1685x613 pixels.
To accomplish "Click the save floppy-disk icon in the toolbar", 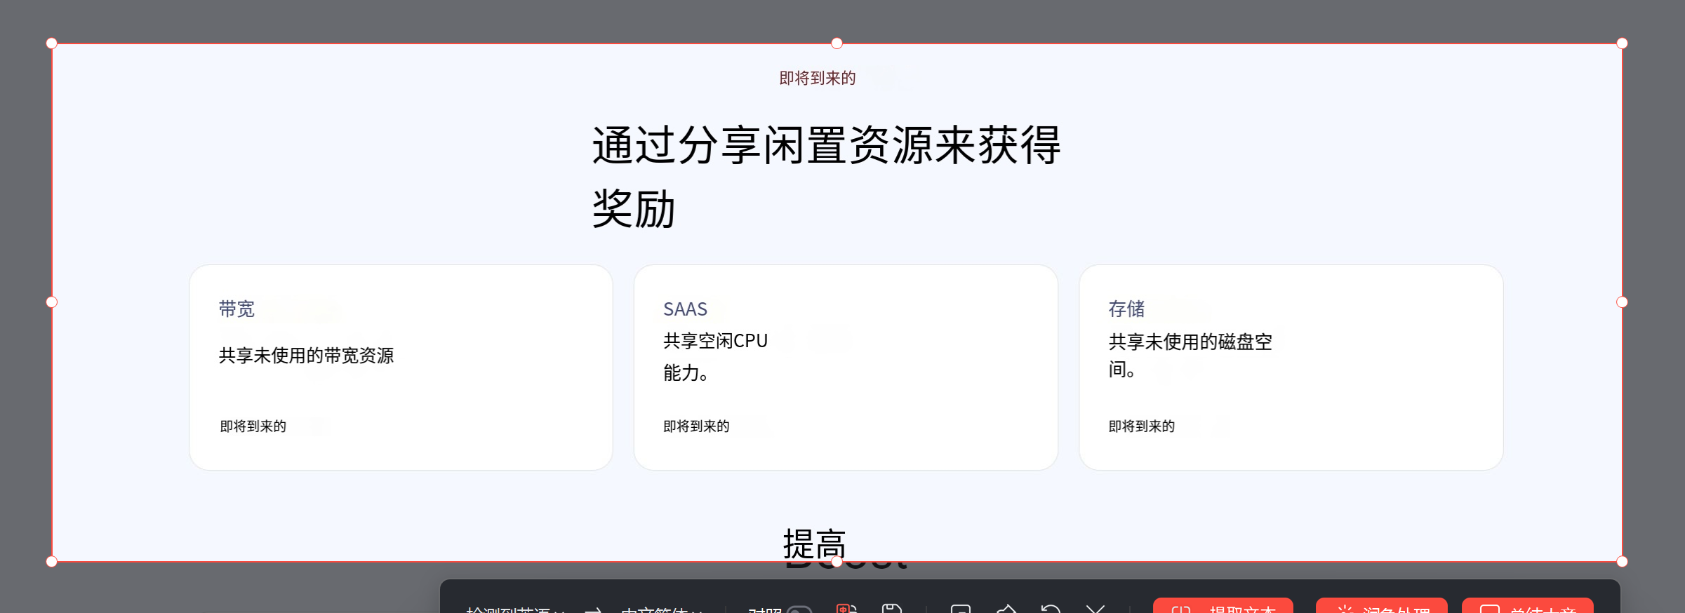I will [x=891, y=608].
